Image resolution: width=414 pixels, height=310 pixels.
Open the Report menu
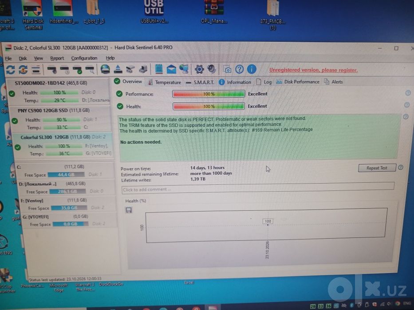(x=57, y=58)
